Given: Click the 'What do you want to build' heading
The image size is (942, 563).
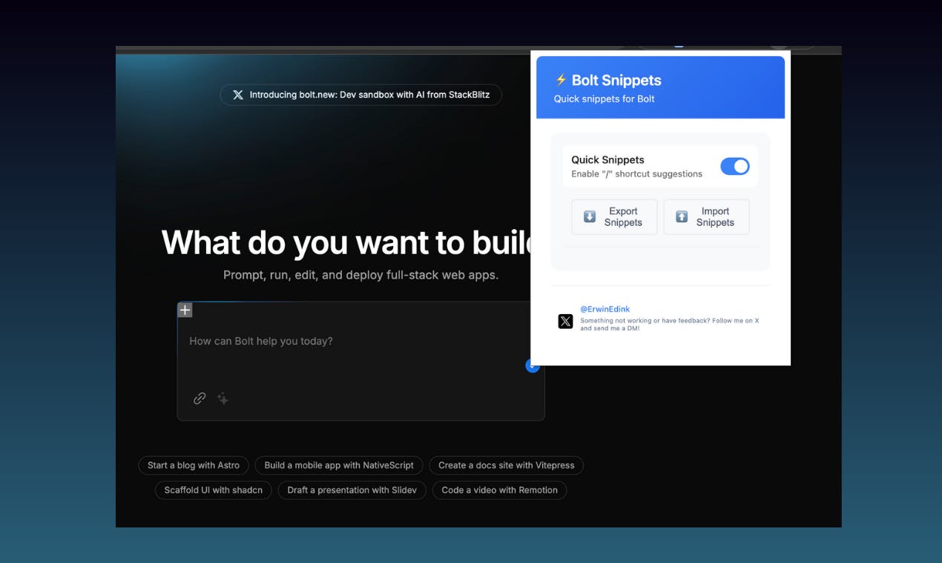Looking at the screenshot, I should point(346,242).
